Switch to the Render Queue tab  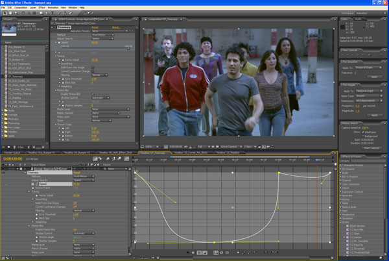click(x=12, y=153)
